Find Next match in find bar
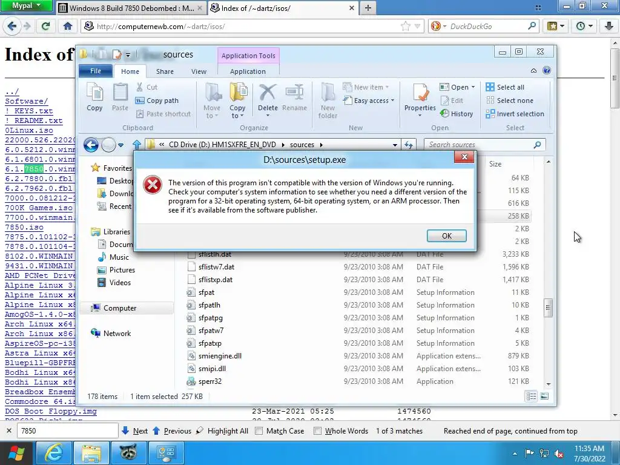 (135, 431)
